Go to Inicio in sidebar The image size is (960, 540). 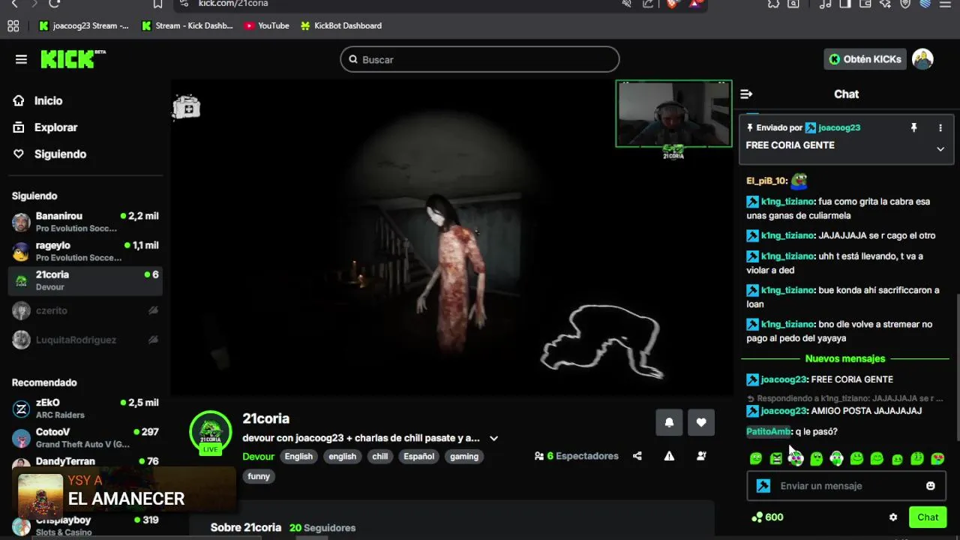[48, 100]
